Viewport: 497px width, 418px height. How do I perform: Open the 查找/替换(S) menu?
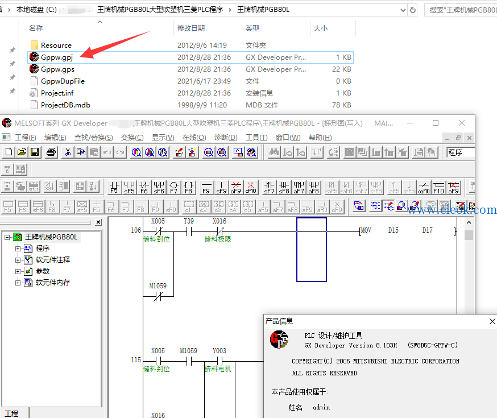[93, 138]
